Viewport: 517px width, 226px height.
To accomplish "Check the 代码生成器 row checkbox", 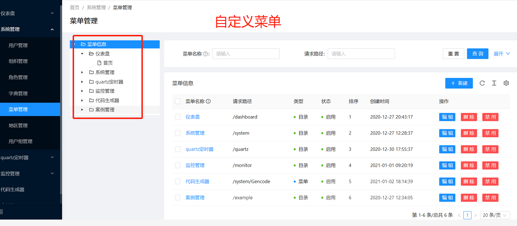I will pos(178,181).
